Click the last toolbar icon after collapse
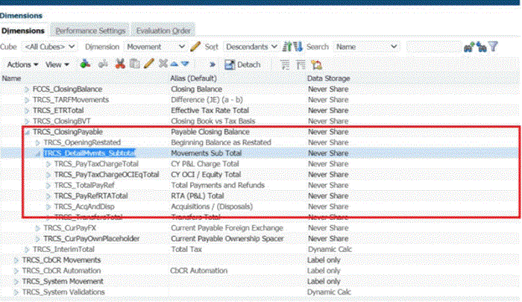 pyautogui.click(x=316, y=65)
